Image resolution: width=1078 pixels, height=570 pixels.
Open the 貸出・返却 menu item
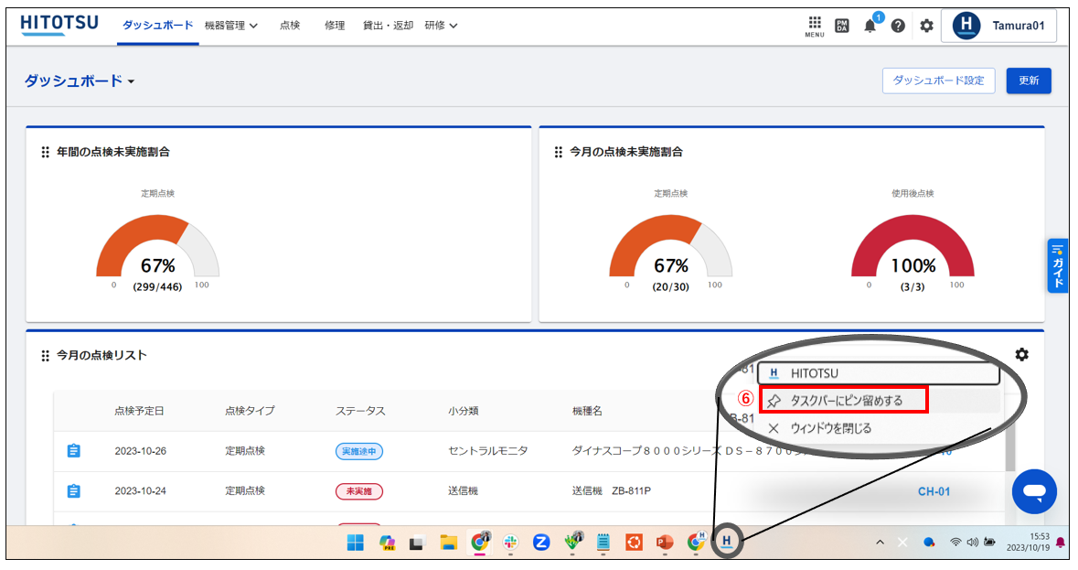point(388,26)
